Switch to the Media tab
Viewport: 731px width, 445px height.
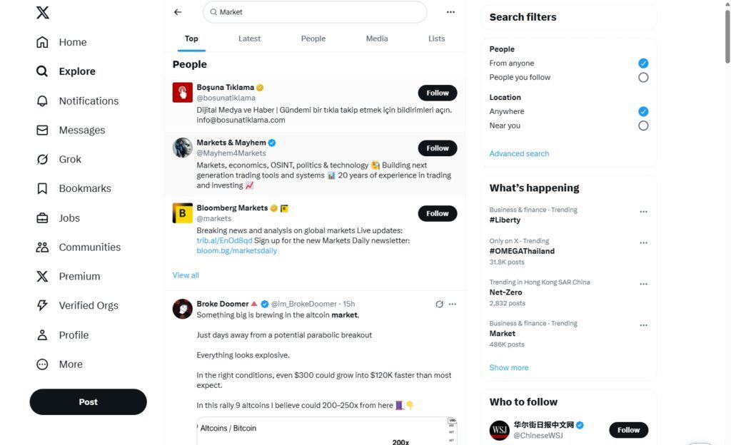click(377, 39)
